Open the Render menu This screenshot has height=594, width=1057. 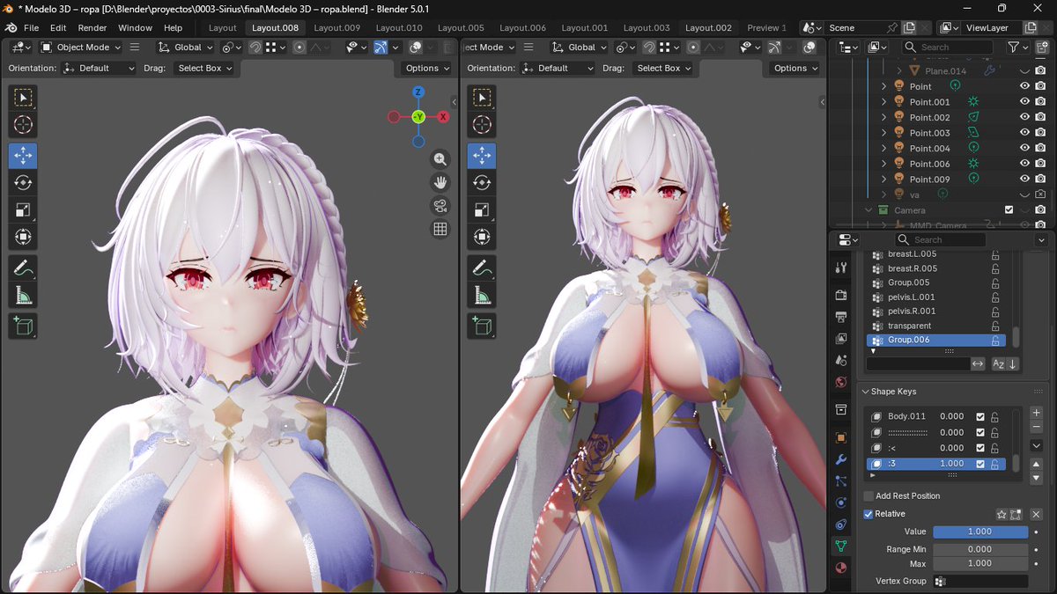(92, 28)
